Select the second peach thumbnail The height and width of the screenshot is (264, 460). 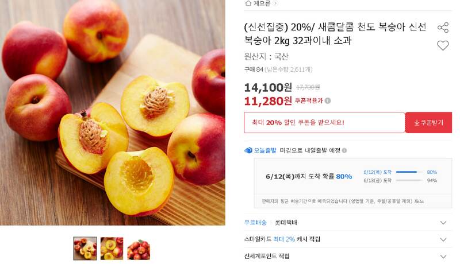(112, 249)
